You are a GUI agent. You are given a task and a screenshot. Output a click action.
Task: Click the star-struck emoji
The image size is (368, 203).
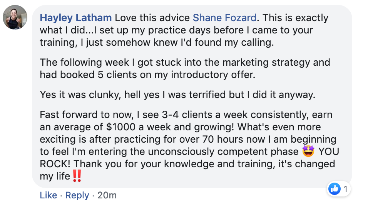pyautogui.click(x=308, y=151)
